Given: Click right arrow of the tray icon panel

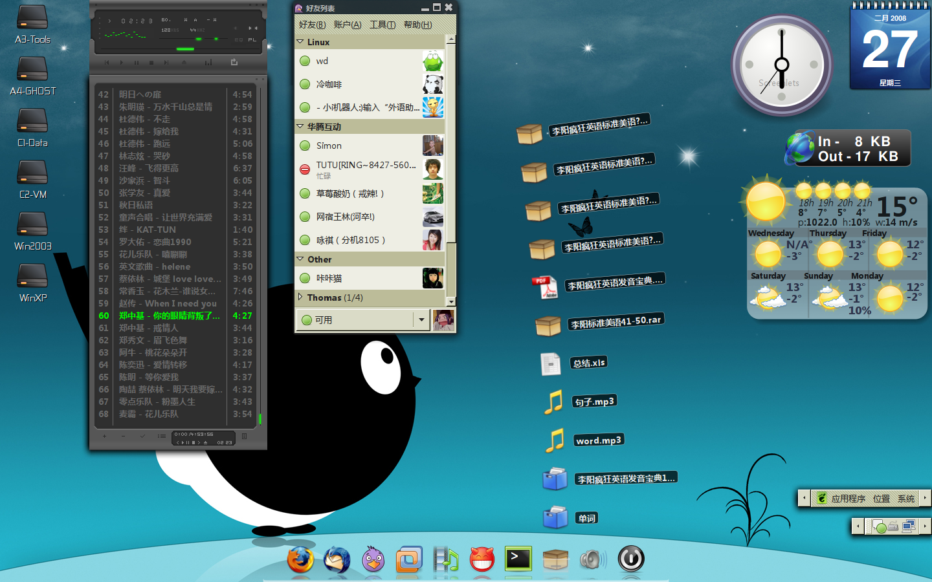Looking at the screenshot, I should click(925, 526).
